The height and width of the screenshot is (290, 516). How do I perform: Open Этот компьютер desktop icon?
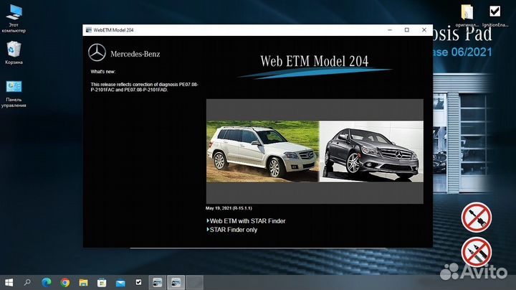tap(14, 19)
